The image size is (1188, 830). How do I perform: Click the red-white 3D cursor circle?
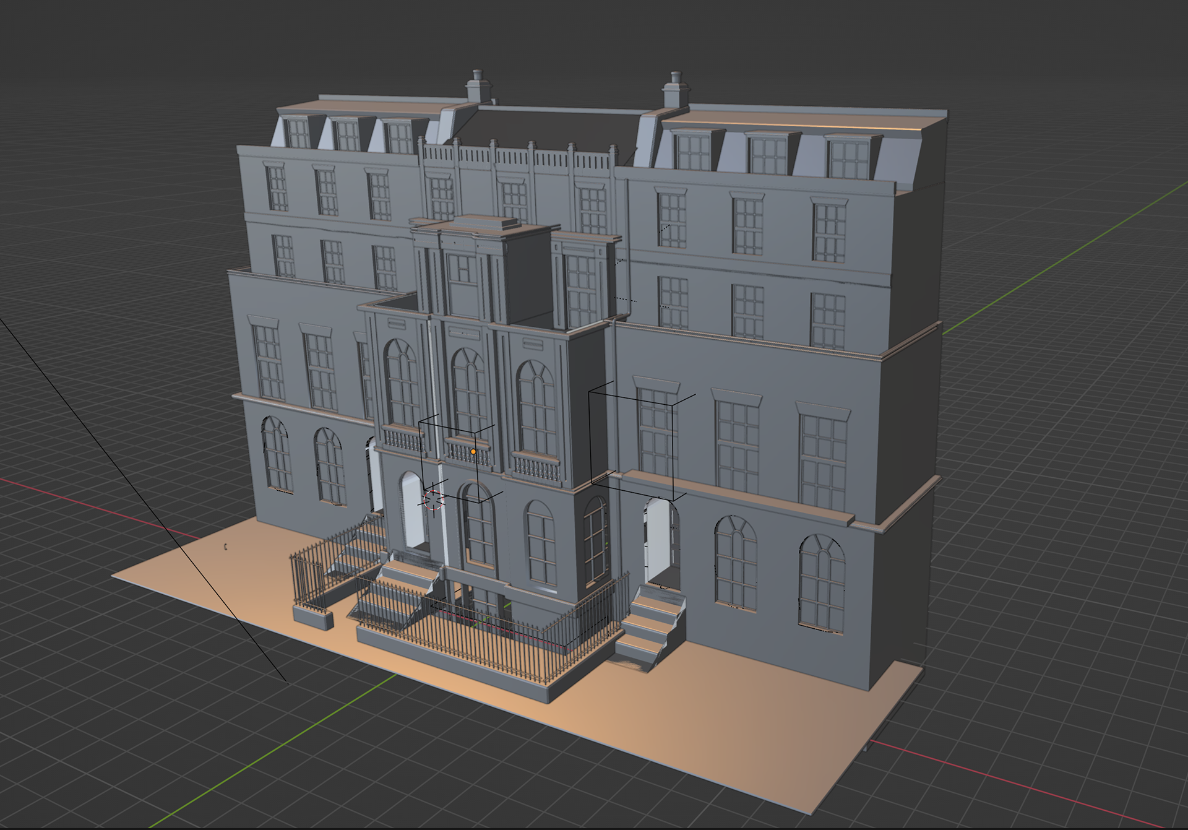[434, 500]
